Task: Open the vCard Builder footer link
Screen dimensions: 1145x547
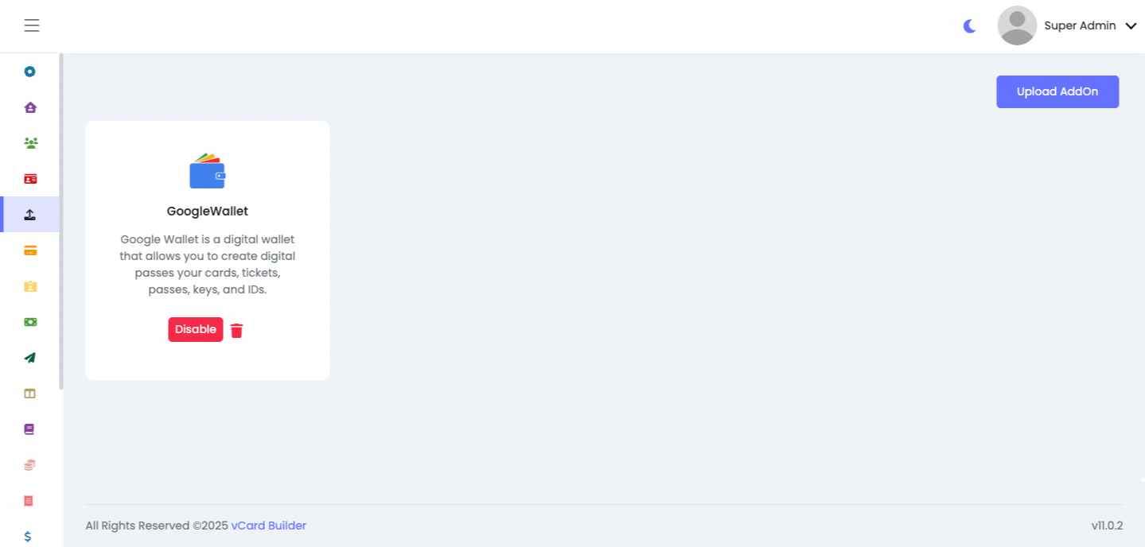Action: point(269,526)
